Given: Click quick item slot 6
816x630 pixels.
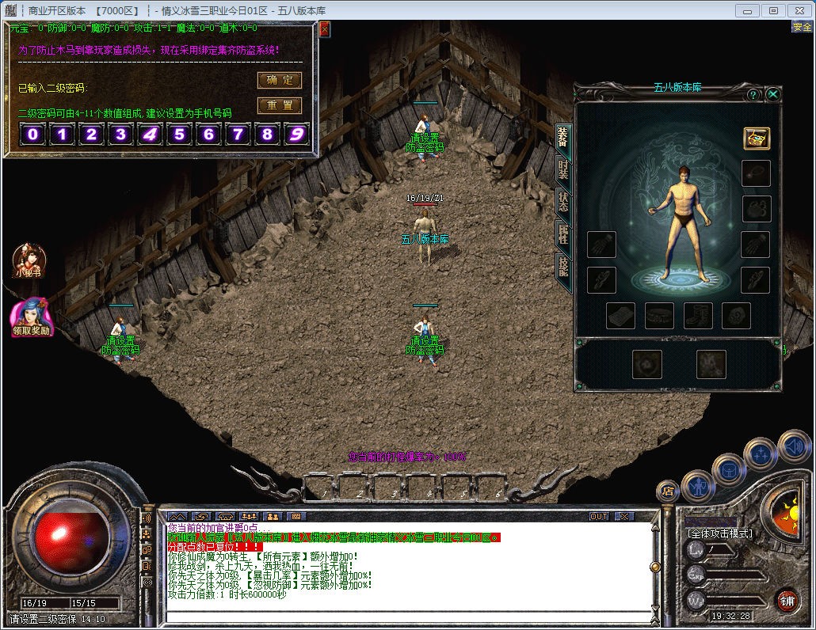Looking at the screenshot, I should (492, 487).
